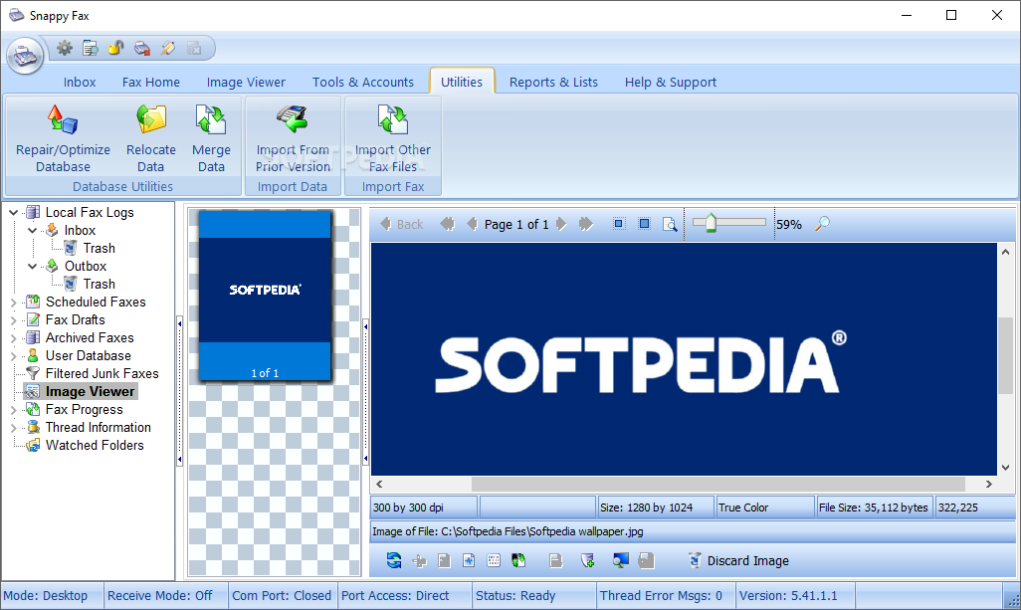The width and height of the screenshot is (1021, 610).
Task: Click 'Com Port: Closed' in status bar
Action: pos(282,596)
